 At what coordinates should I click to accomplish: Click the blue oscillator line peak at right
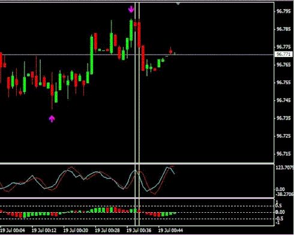tap(167, 168)
